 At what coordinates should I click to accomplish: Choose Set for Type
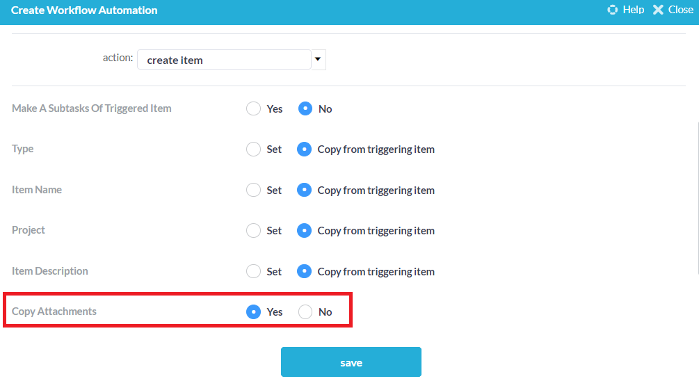[x=254, y=149]
